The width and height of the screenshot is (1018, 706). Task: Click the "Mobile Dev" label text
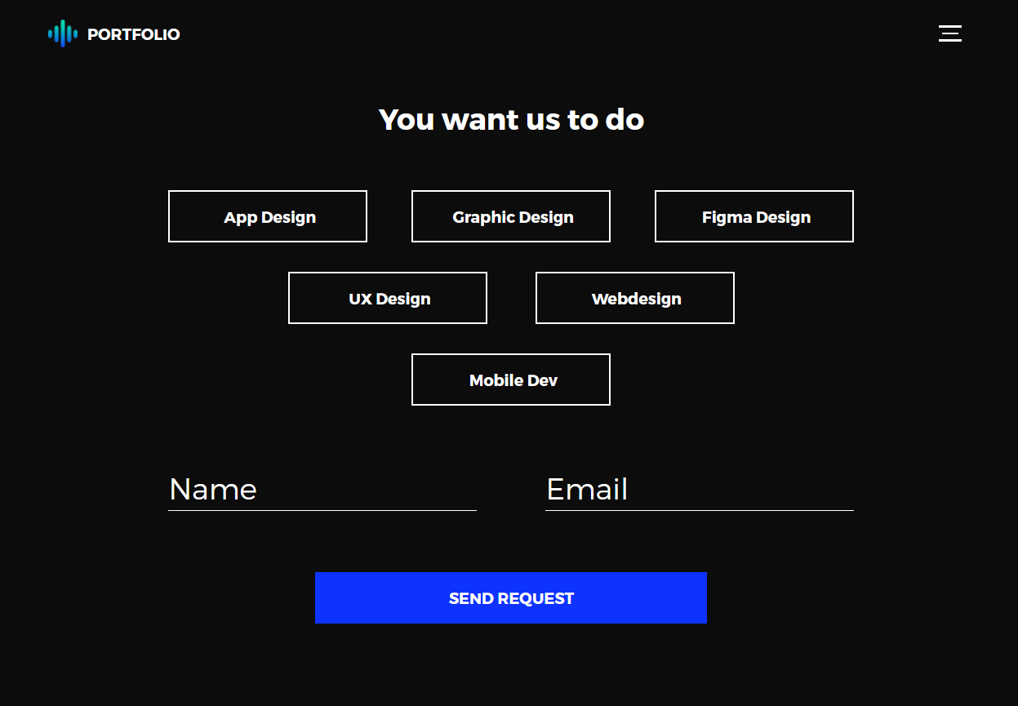tap(513, 380)
